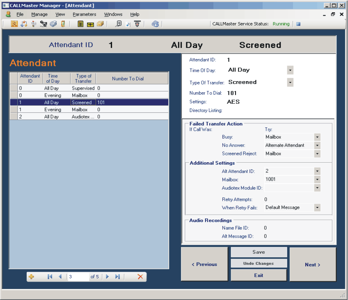Click the Settings value AES
The height and width of the screenshot is (300, 348).
(x=233, y=102)
